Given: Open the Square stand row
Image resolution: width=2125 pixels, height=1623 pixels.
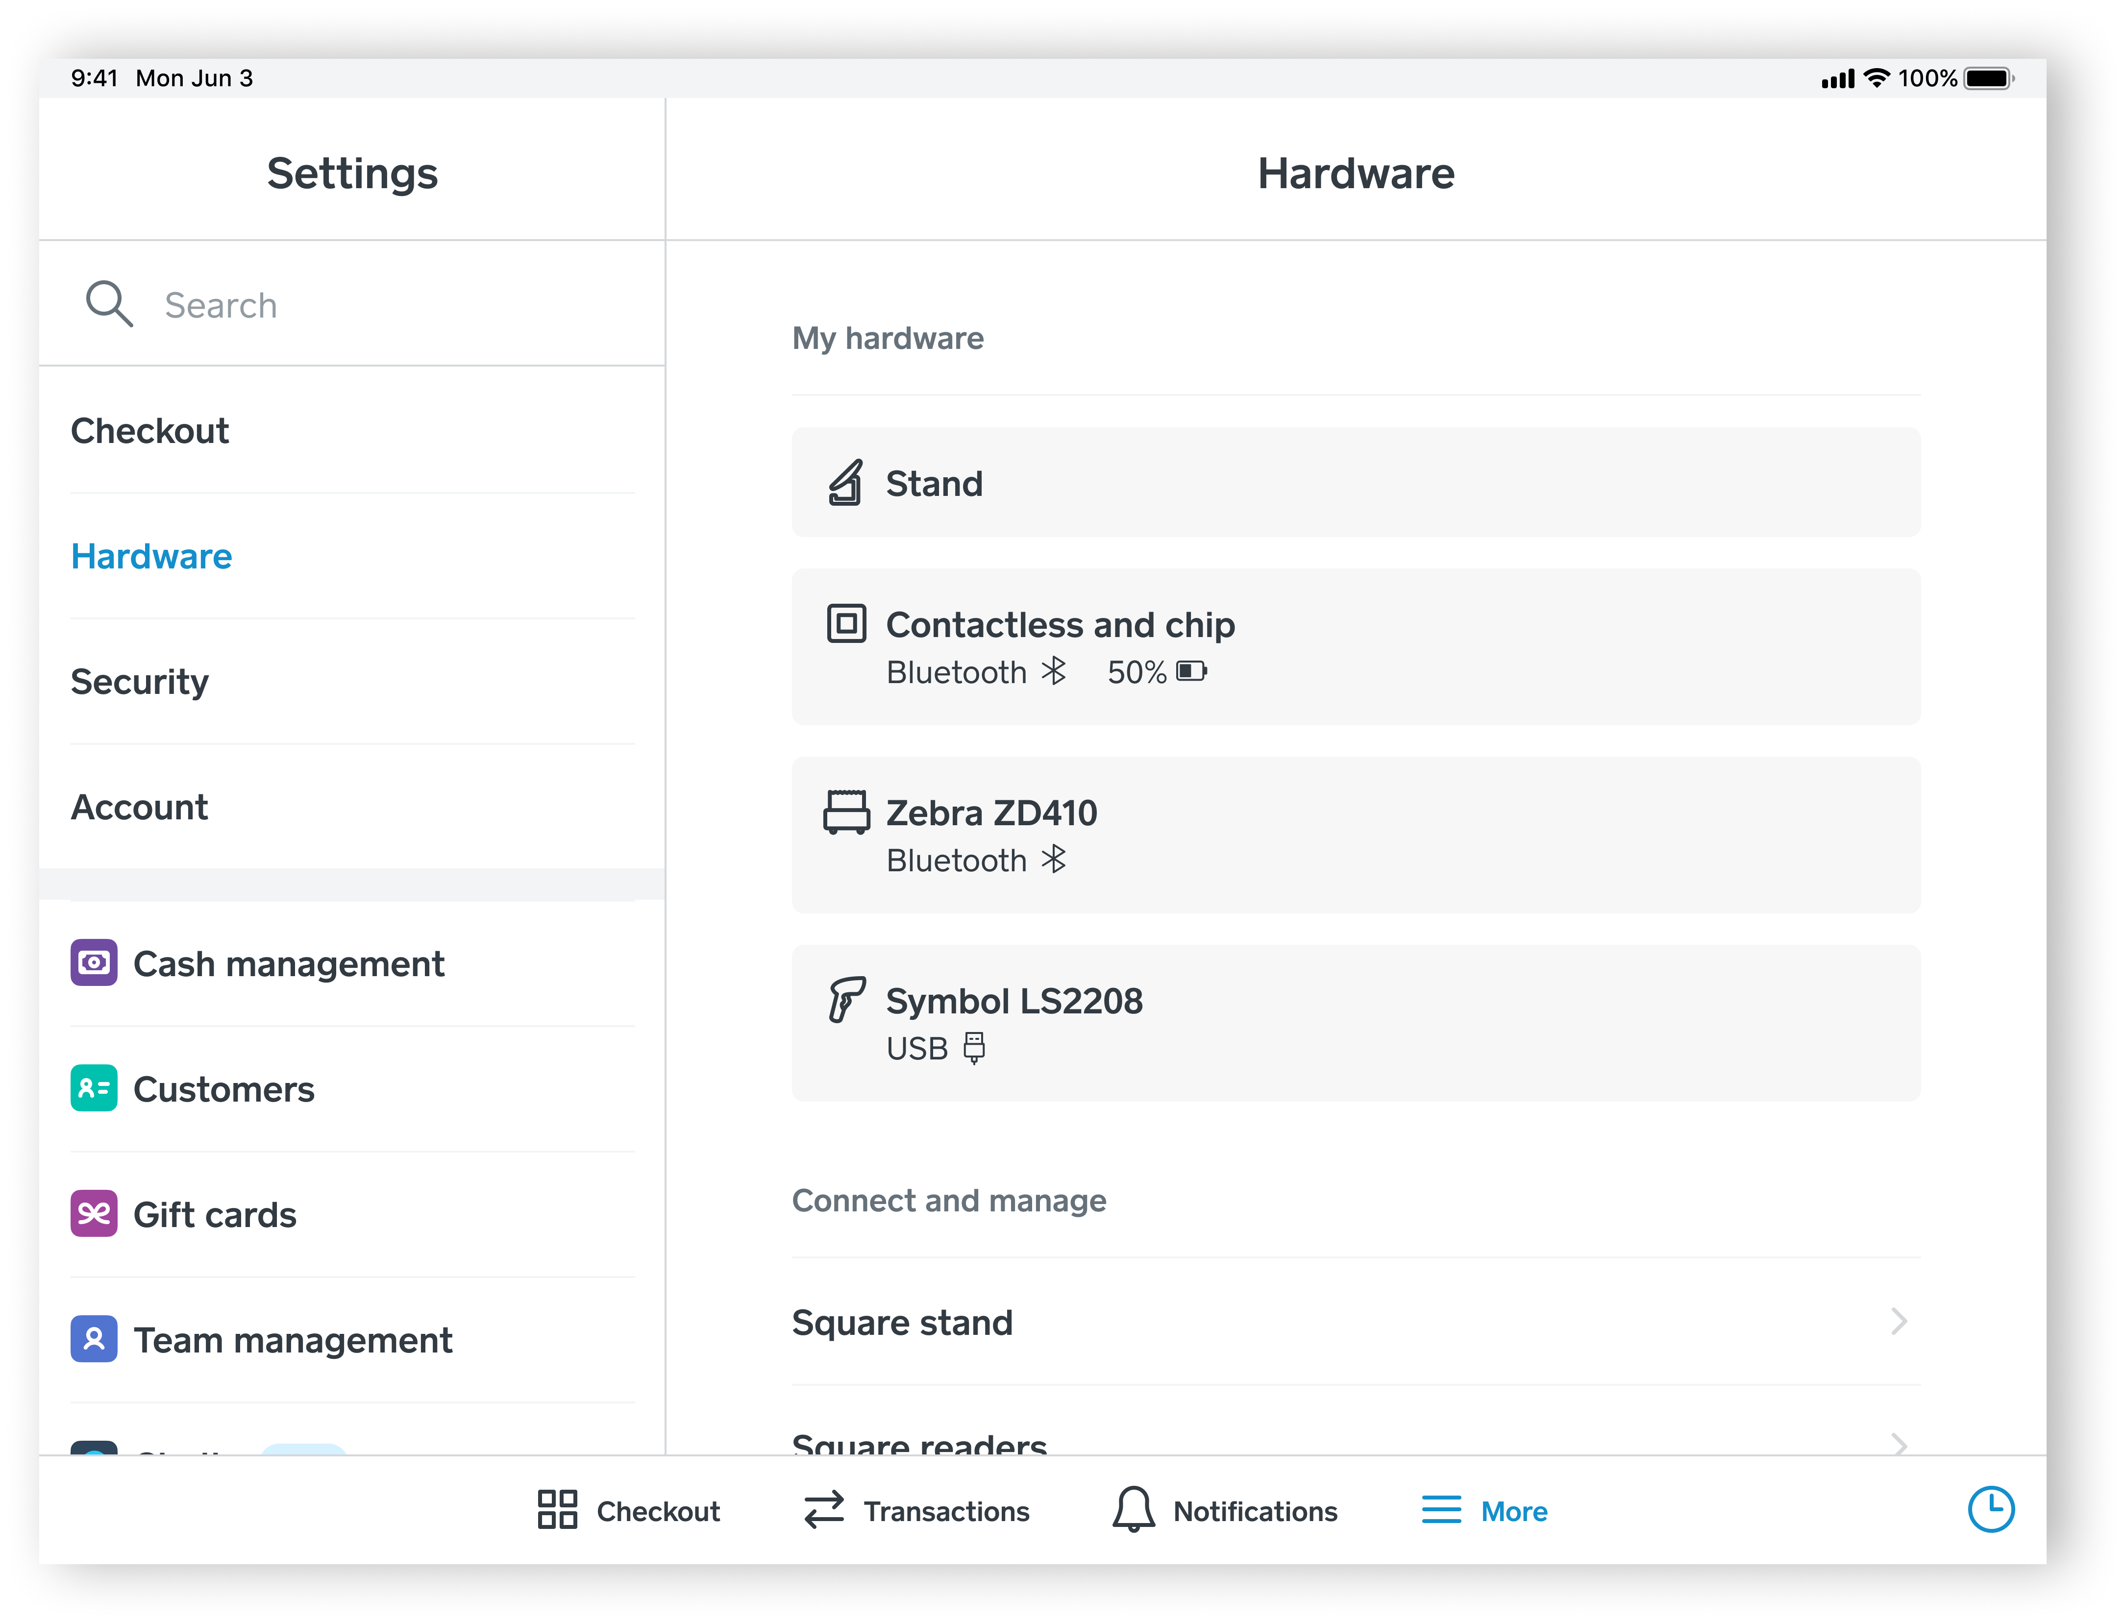Looking at the screenshot, I should coord(1355,1322).
